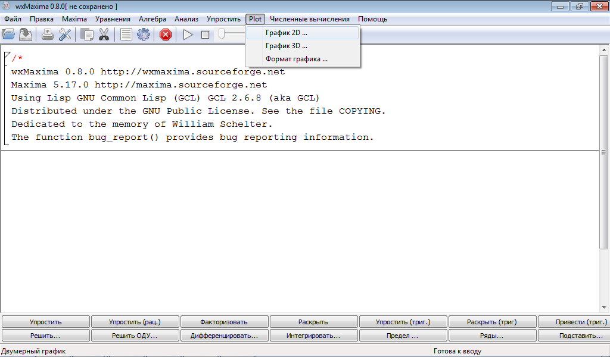Close the open Plot menu
Screen dimensions: 610x357
click(255, 19)
